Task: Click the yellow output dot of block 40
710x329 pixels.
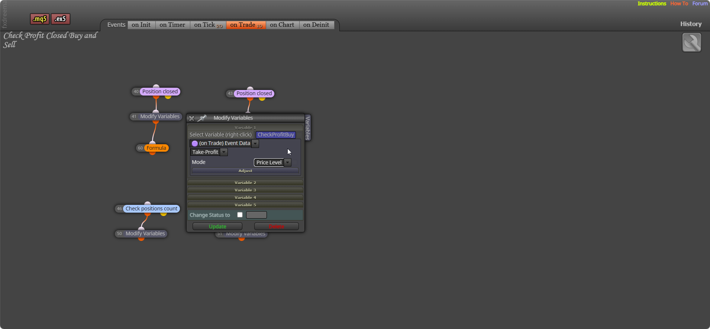Action: (x=168, y=97)
